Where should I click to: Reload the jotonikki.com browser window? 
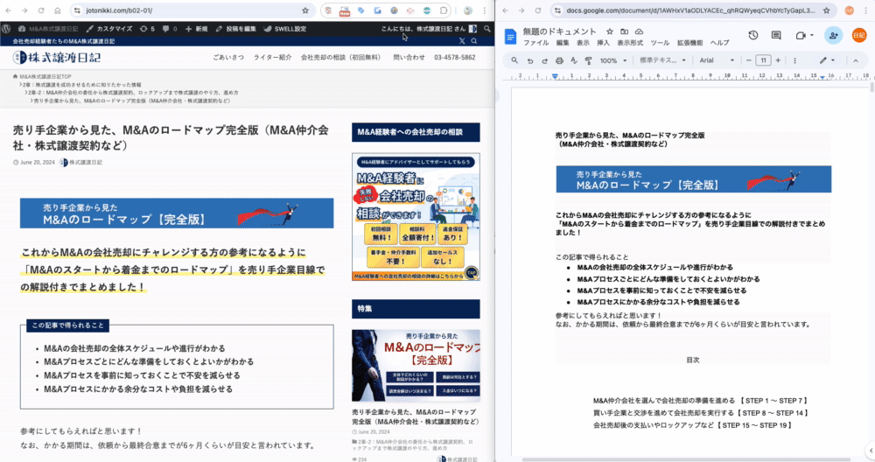(x=41, y=10)
